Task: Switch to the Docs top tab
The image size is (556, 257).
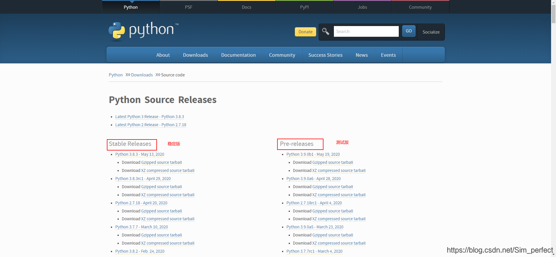Action: pos(246,7)
